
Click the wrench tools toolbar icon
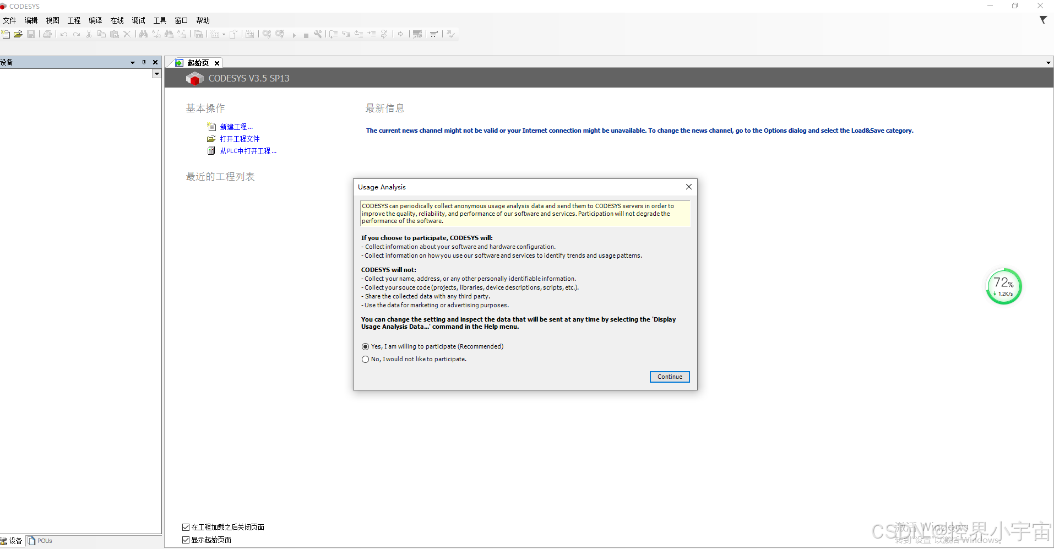[318, 34]
